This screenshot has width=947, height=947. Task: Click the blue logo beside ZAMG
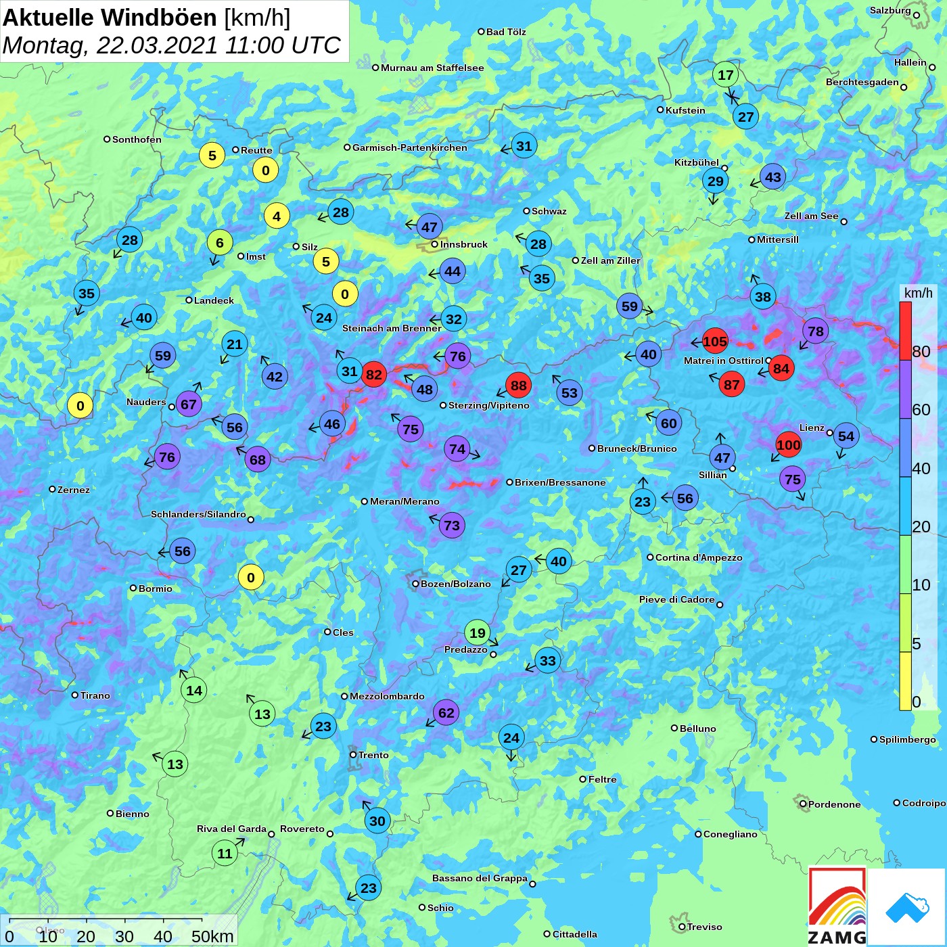tap(907, 907)
